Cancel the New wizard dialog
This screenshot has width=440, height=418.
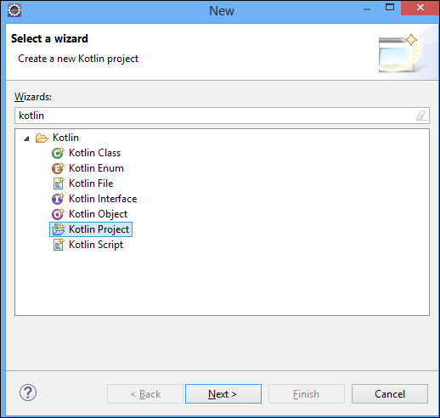[x=390, y=394]
